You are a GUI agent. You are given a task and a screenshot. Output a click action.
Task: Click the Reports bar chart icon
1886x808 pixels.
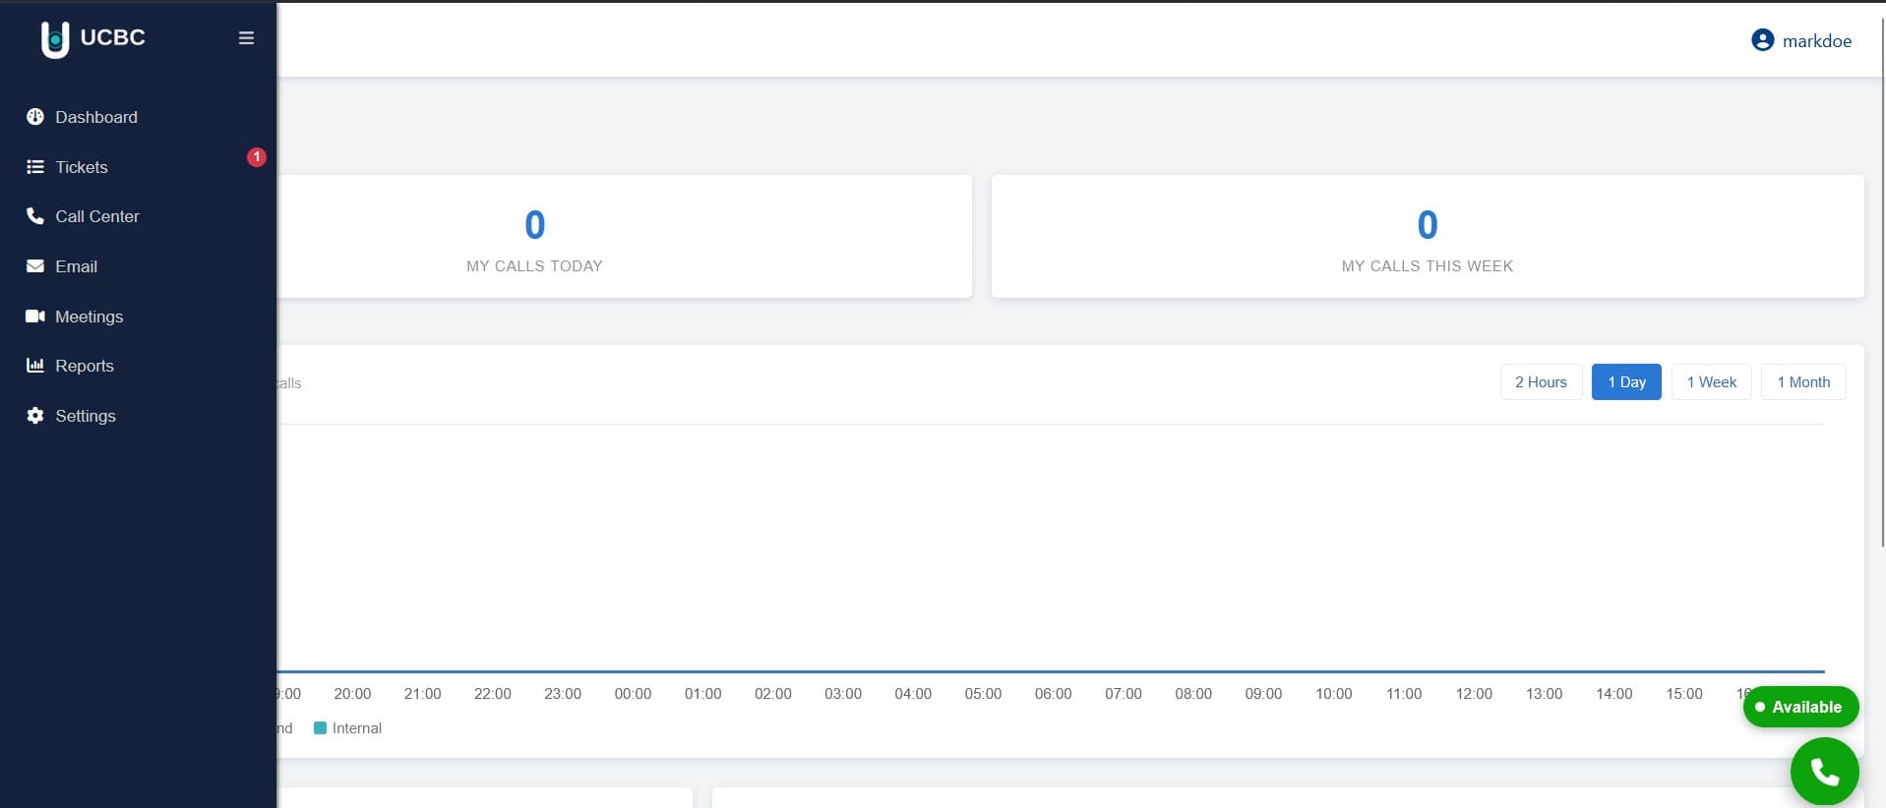pos(35,366)
